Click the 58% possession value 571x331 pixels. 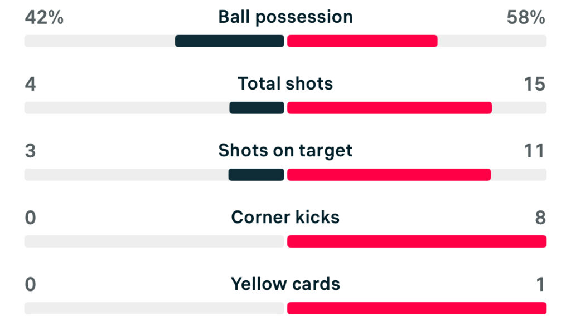click(x=526, y=18)
